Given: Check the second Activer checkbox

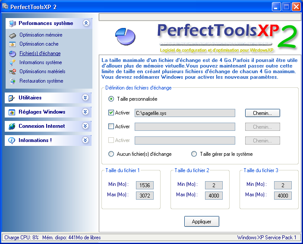Looking at the screenshot, I should click(x=111, y=127).
